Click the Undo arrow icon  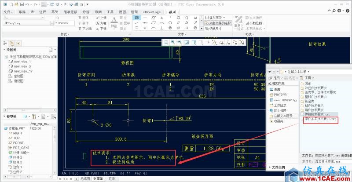(27, 4)
